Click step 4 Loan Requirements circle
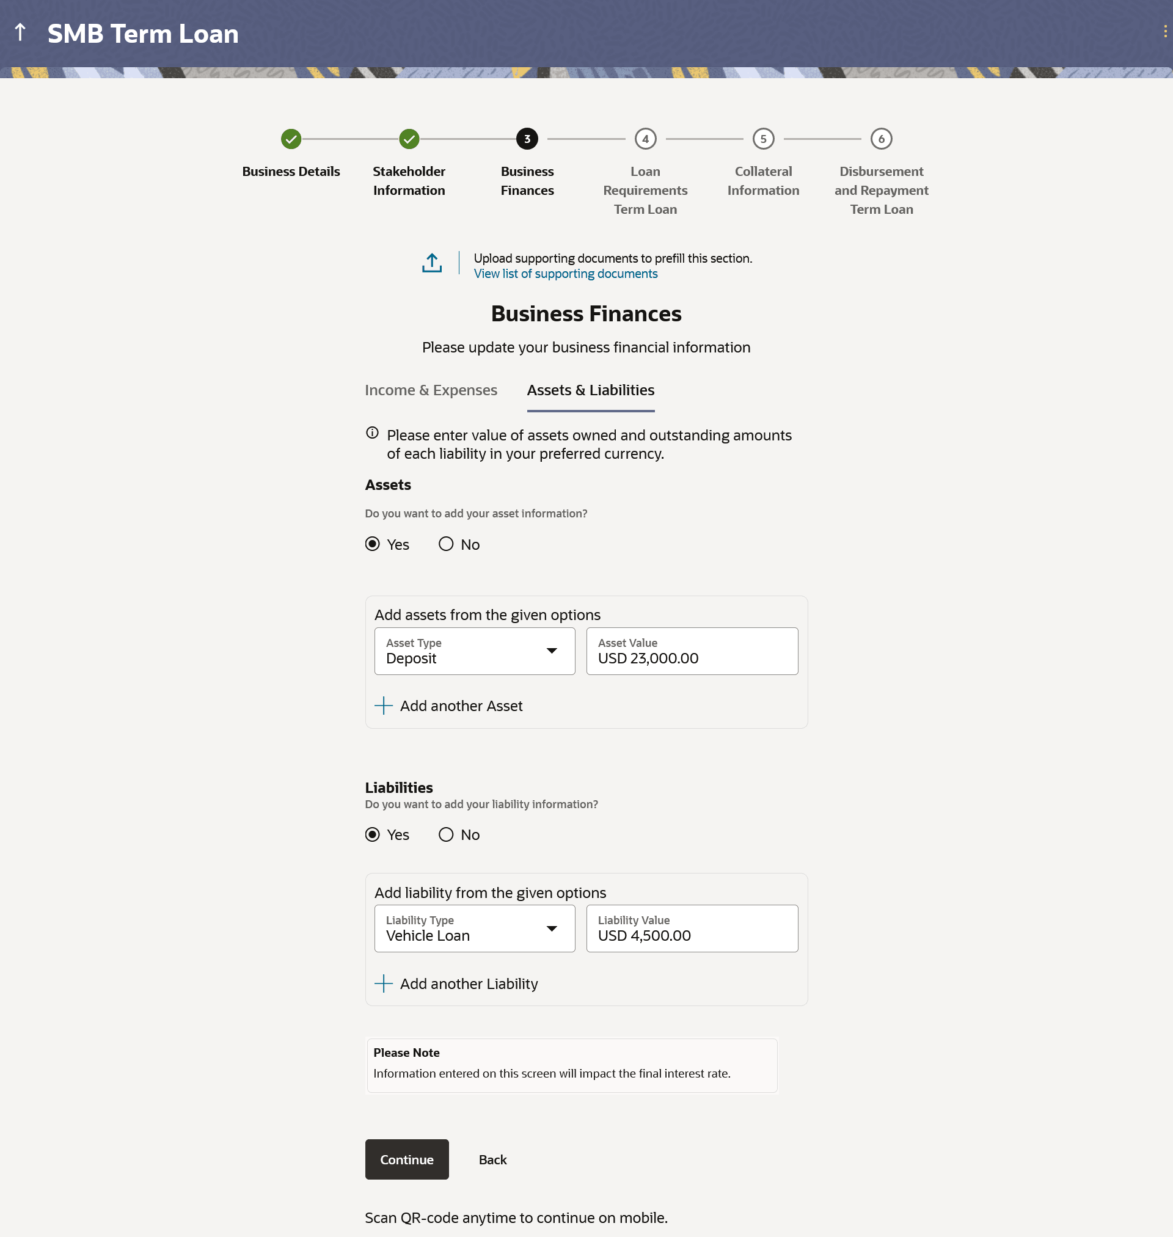 click(645, 139)
